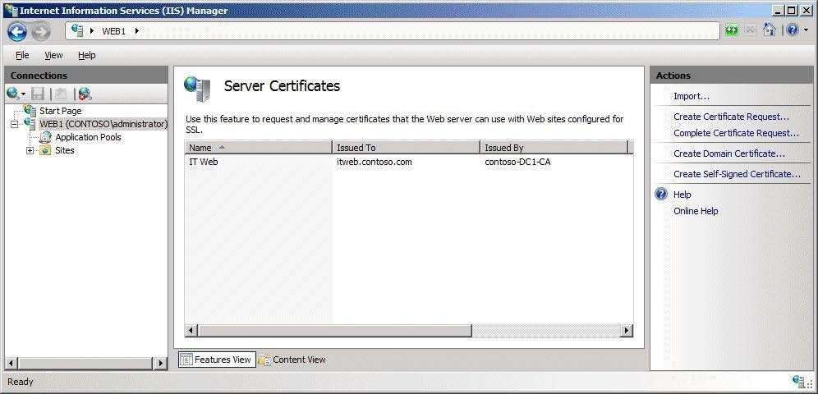This screenshot has height=394, width=818.
Task: Click the Delete Connection icon with red X
Action: click(x=85, y=94)
